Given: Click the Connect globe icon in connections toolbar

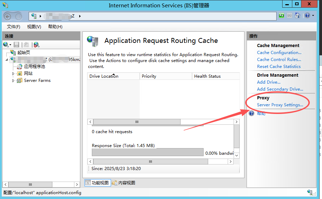Looking at the screenshot, I should pyautogui.click(x=6, y=45).
